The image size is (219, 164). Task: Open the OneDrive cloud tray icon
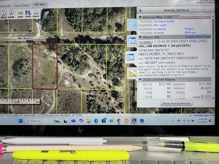point(179,121)
